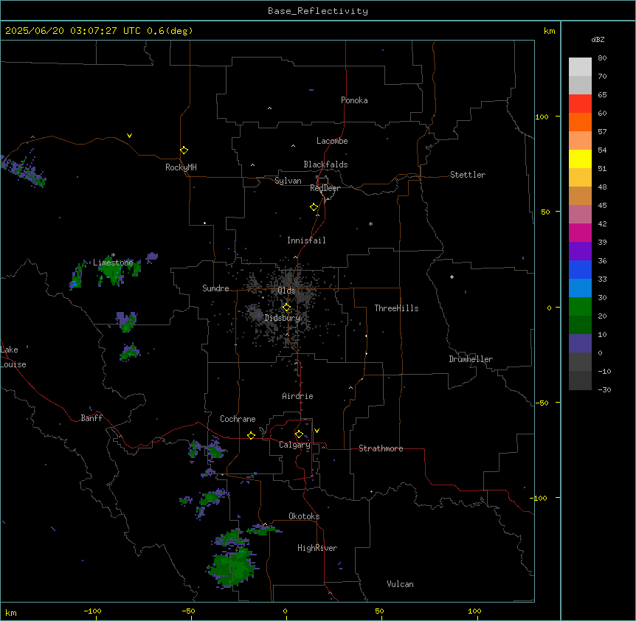The width and height of the screenshot is (636, 621).
Task: Click the Lake Louise label at the left edge
Action: tap(13, 357)
